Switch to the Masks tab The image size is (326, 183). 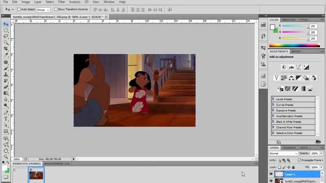pos(296,51)
